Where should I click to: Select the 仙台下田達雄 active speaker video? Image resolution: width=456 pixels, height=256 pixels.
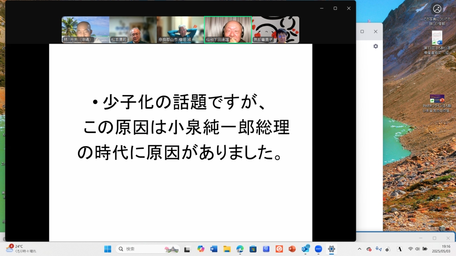[x=228, y=30]
